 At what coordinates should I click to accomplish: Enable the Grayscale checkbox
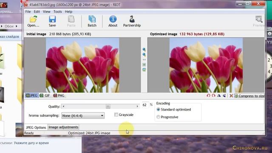[x=116, y=115]
